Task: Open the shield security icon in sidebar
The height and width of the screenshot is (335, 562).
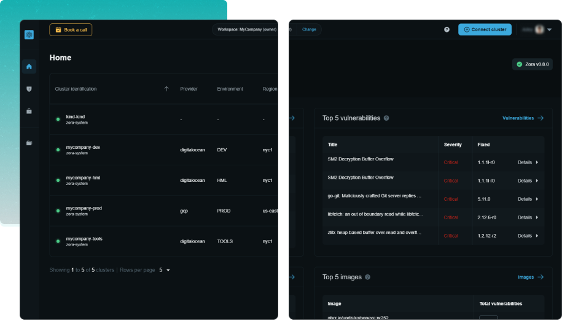Action: tap(29, 89)
